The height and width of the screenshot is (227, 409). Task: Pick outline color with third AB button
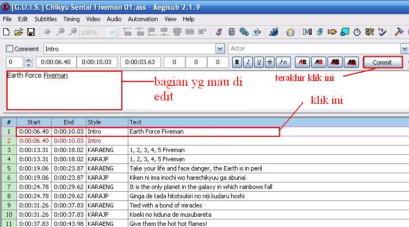coord(335,62)
